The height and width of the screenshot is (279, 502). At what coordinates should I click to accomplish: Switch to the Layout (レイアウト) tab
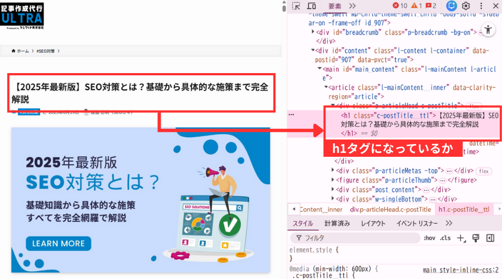(373, 224)
